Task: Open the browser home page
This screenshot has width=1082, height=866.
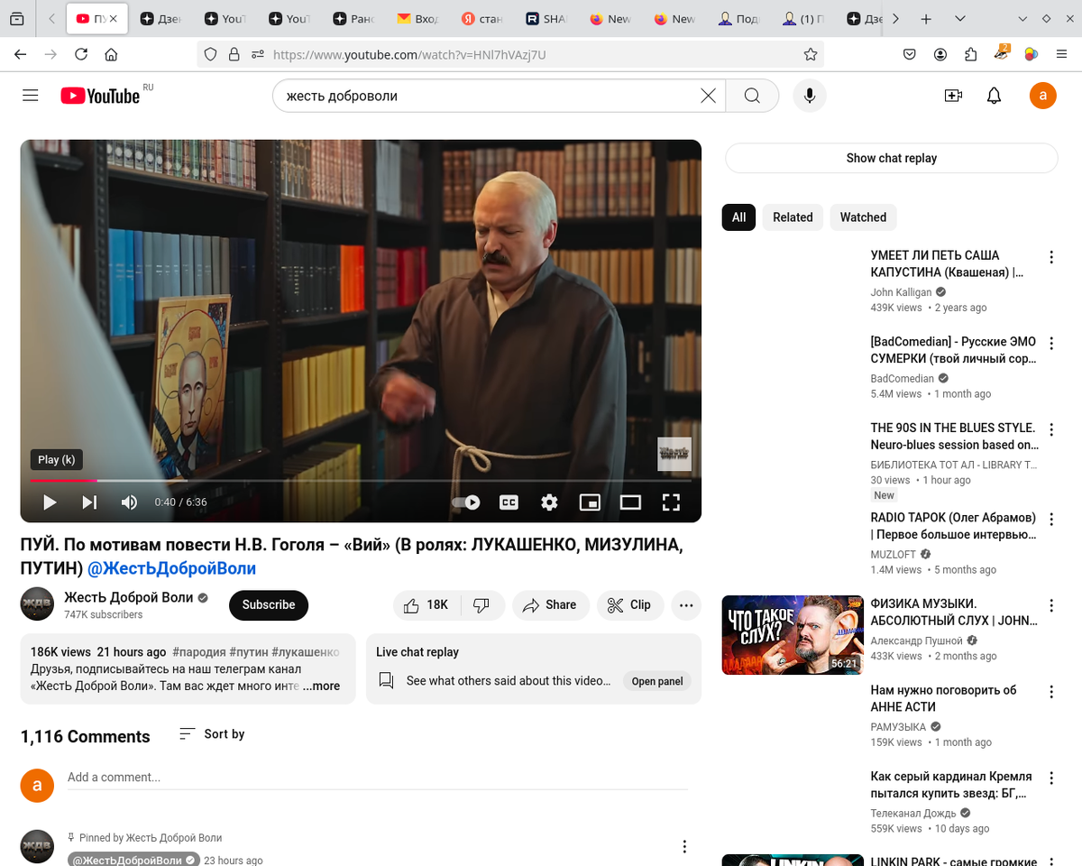Action: tap(111, 55)
